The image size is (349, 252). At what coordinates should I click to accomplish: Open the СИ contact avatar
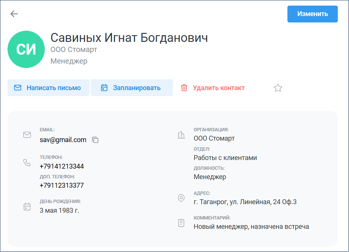click(26, 49)
